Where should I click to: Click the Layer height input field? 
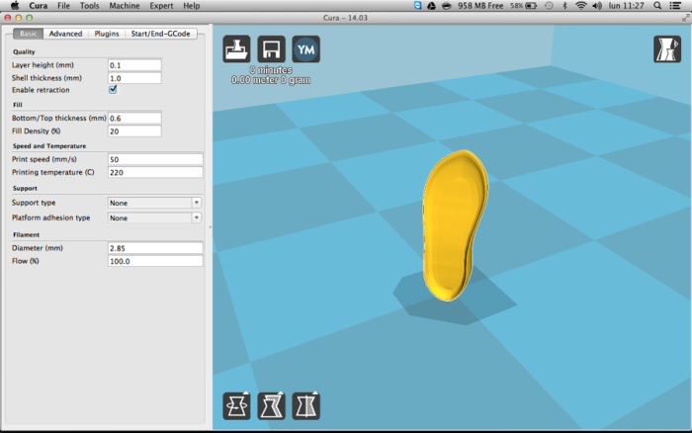click(134, 65)
